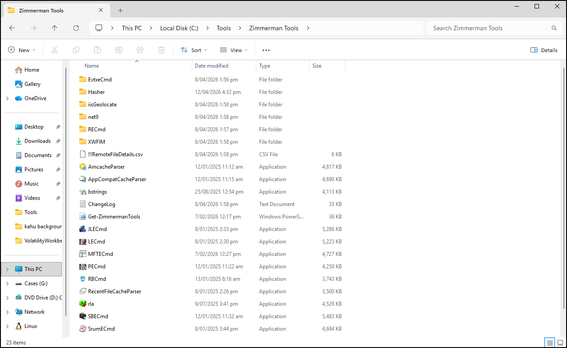Screen dimensions: 567x348
Task: Go up one folder level
Action: (x=55, y=28)
